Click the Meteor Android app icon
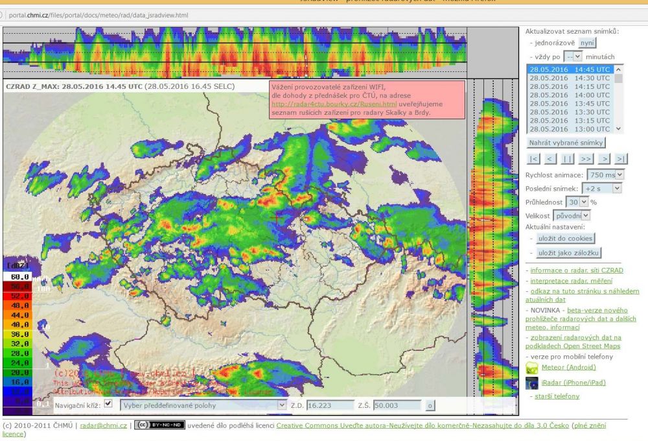 pos(531,368)
